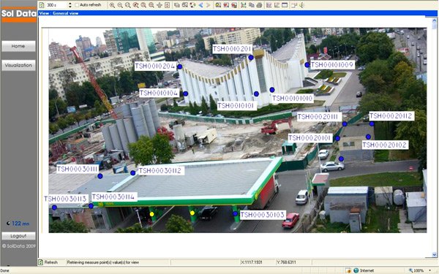Viewport: 439px width, 274px height.
Task: Click the forward arrow icon in toolbar
Action: 208,5
